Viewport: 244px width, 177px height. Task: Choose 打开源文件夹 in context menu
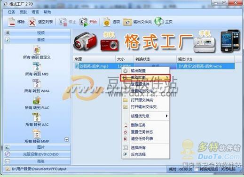pos(146,100)
